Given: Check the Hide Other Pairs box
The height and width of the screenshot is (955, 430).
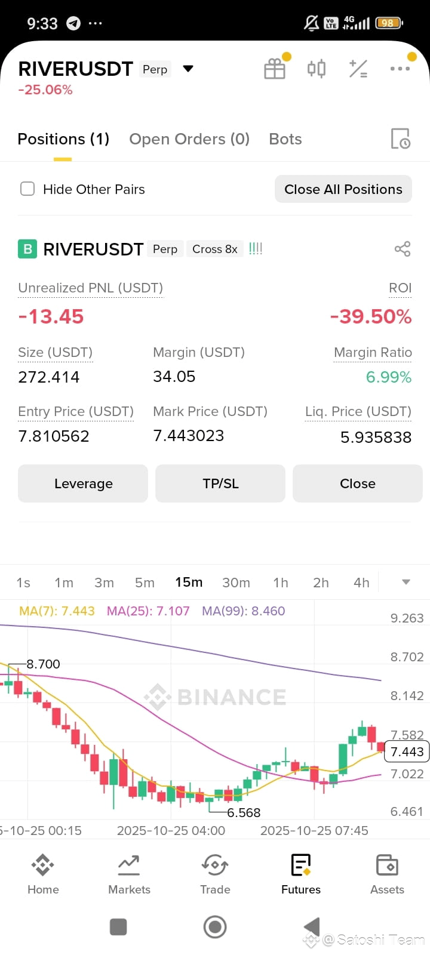Looking at the screenshot, I should click(27, 189).
